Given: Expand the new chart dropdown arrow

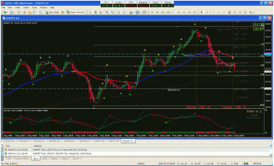Looking at the screenshot, I should pos(7,12).
